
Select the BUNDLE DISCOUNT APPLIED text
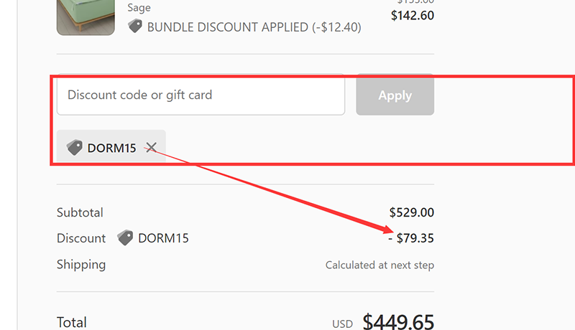coord(254,27)
